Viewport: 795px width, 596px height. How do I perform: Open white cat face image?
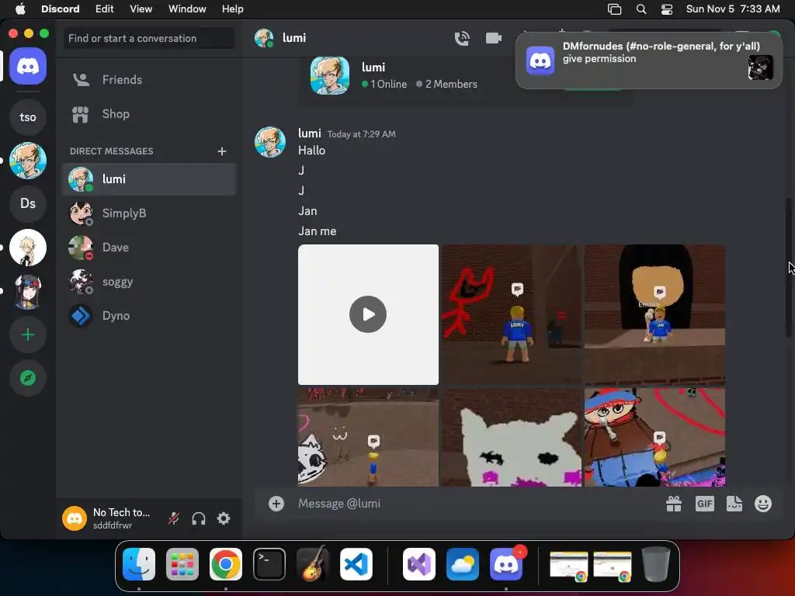(511, 438)
